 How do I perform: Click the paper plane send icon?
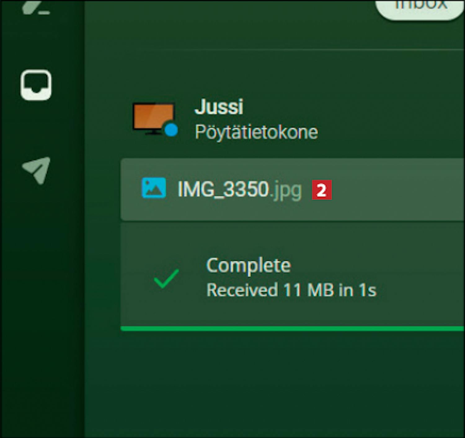coord(36,170)
